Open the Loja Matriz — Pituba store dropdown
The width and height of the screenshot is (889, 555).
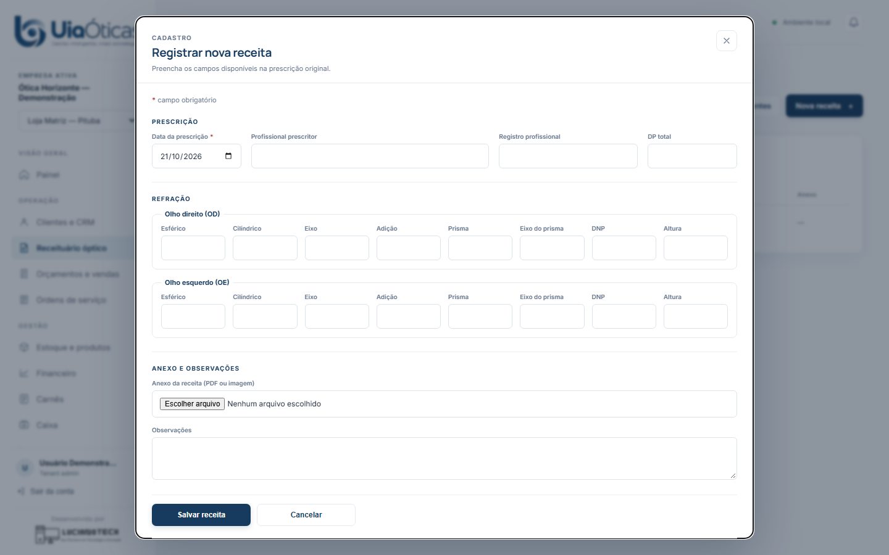(x=77, y=121)
